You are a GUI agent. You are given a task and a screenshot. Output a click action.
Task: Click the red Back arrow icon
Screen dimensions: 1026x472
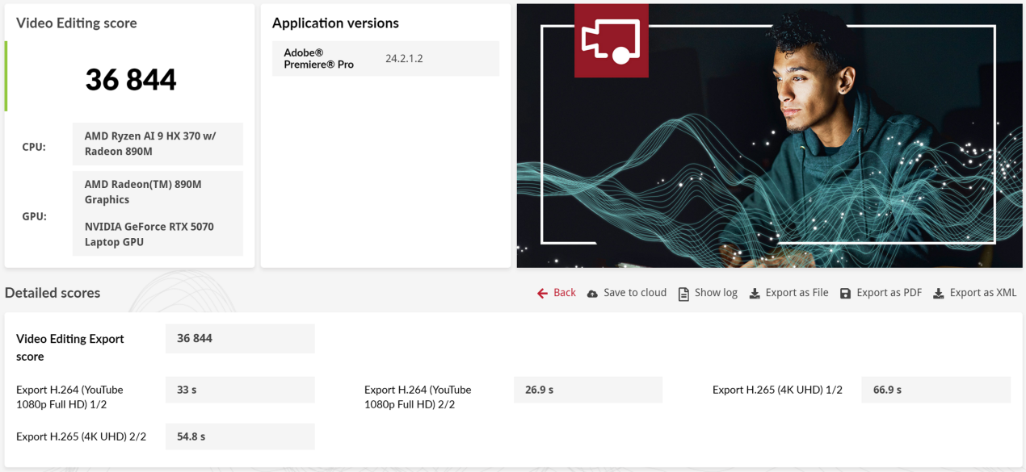(543, 294)
